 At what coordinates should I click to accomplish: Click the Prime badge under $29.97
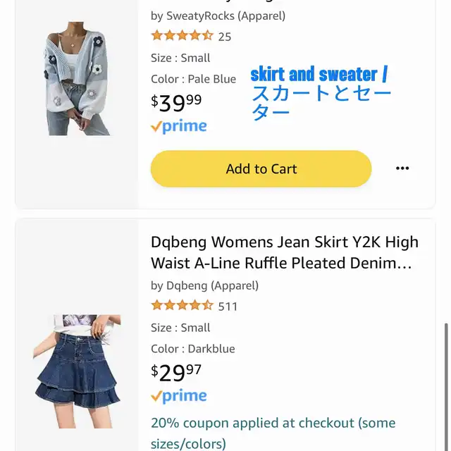click(x=179, y=396)
